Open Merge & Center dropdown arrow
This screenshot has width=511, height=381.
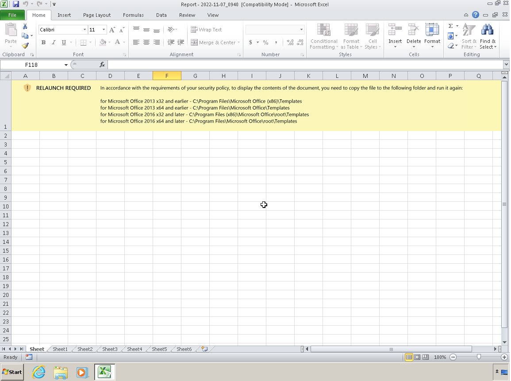pos(239,42)
